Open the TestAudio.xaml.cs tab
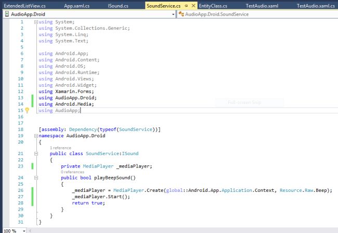 click(x=316, y=6)
